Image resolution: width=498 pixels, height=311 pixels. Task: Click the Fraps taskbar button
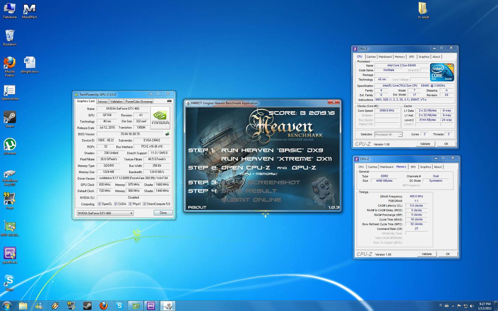[x=71, y=306]
